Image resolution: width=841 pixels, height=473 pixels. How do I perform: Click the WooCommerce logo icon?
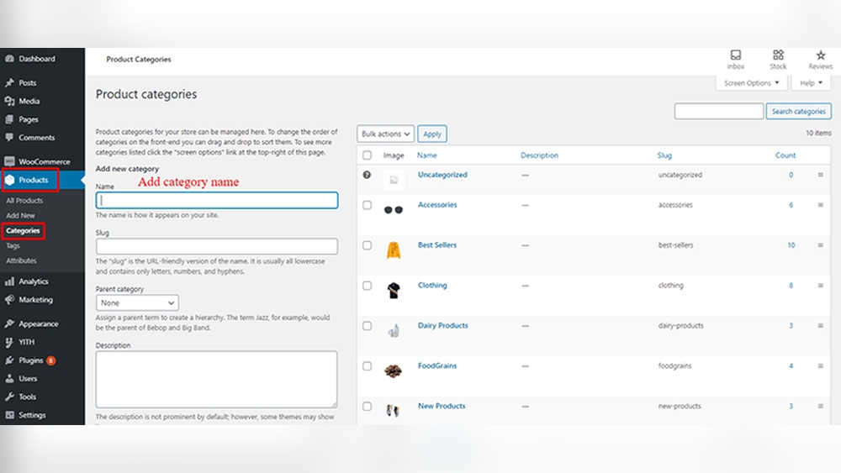9,161
